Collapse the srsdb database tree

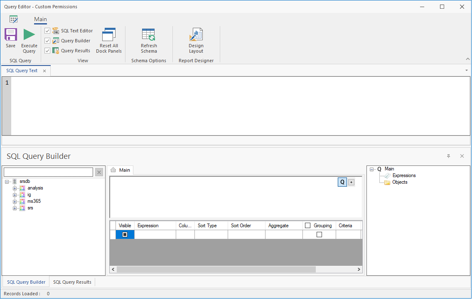pyautogui.click(x=7, y=182)
